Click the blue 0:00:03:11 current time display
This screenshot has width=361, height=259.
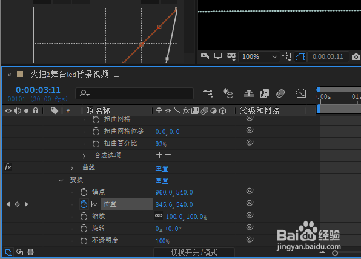(38, 90)
